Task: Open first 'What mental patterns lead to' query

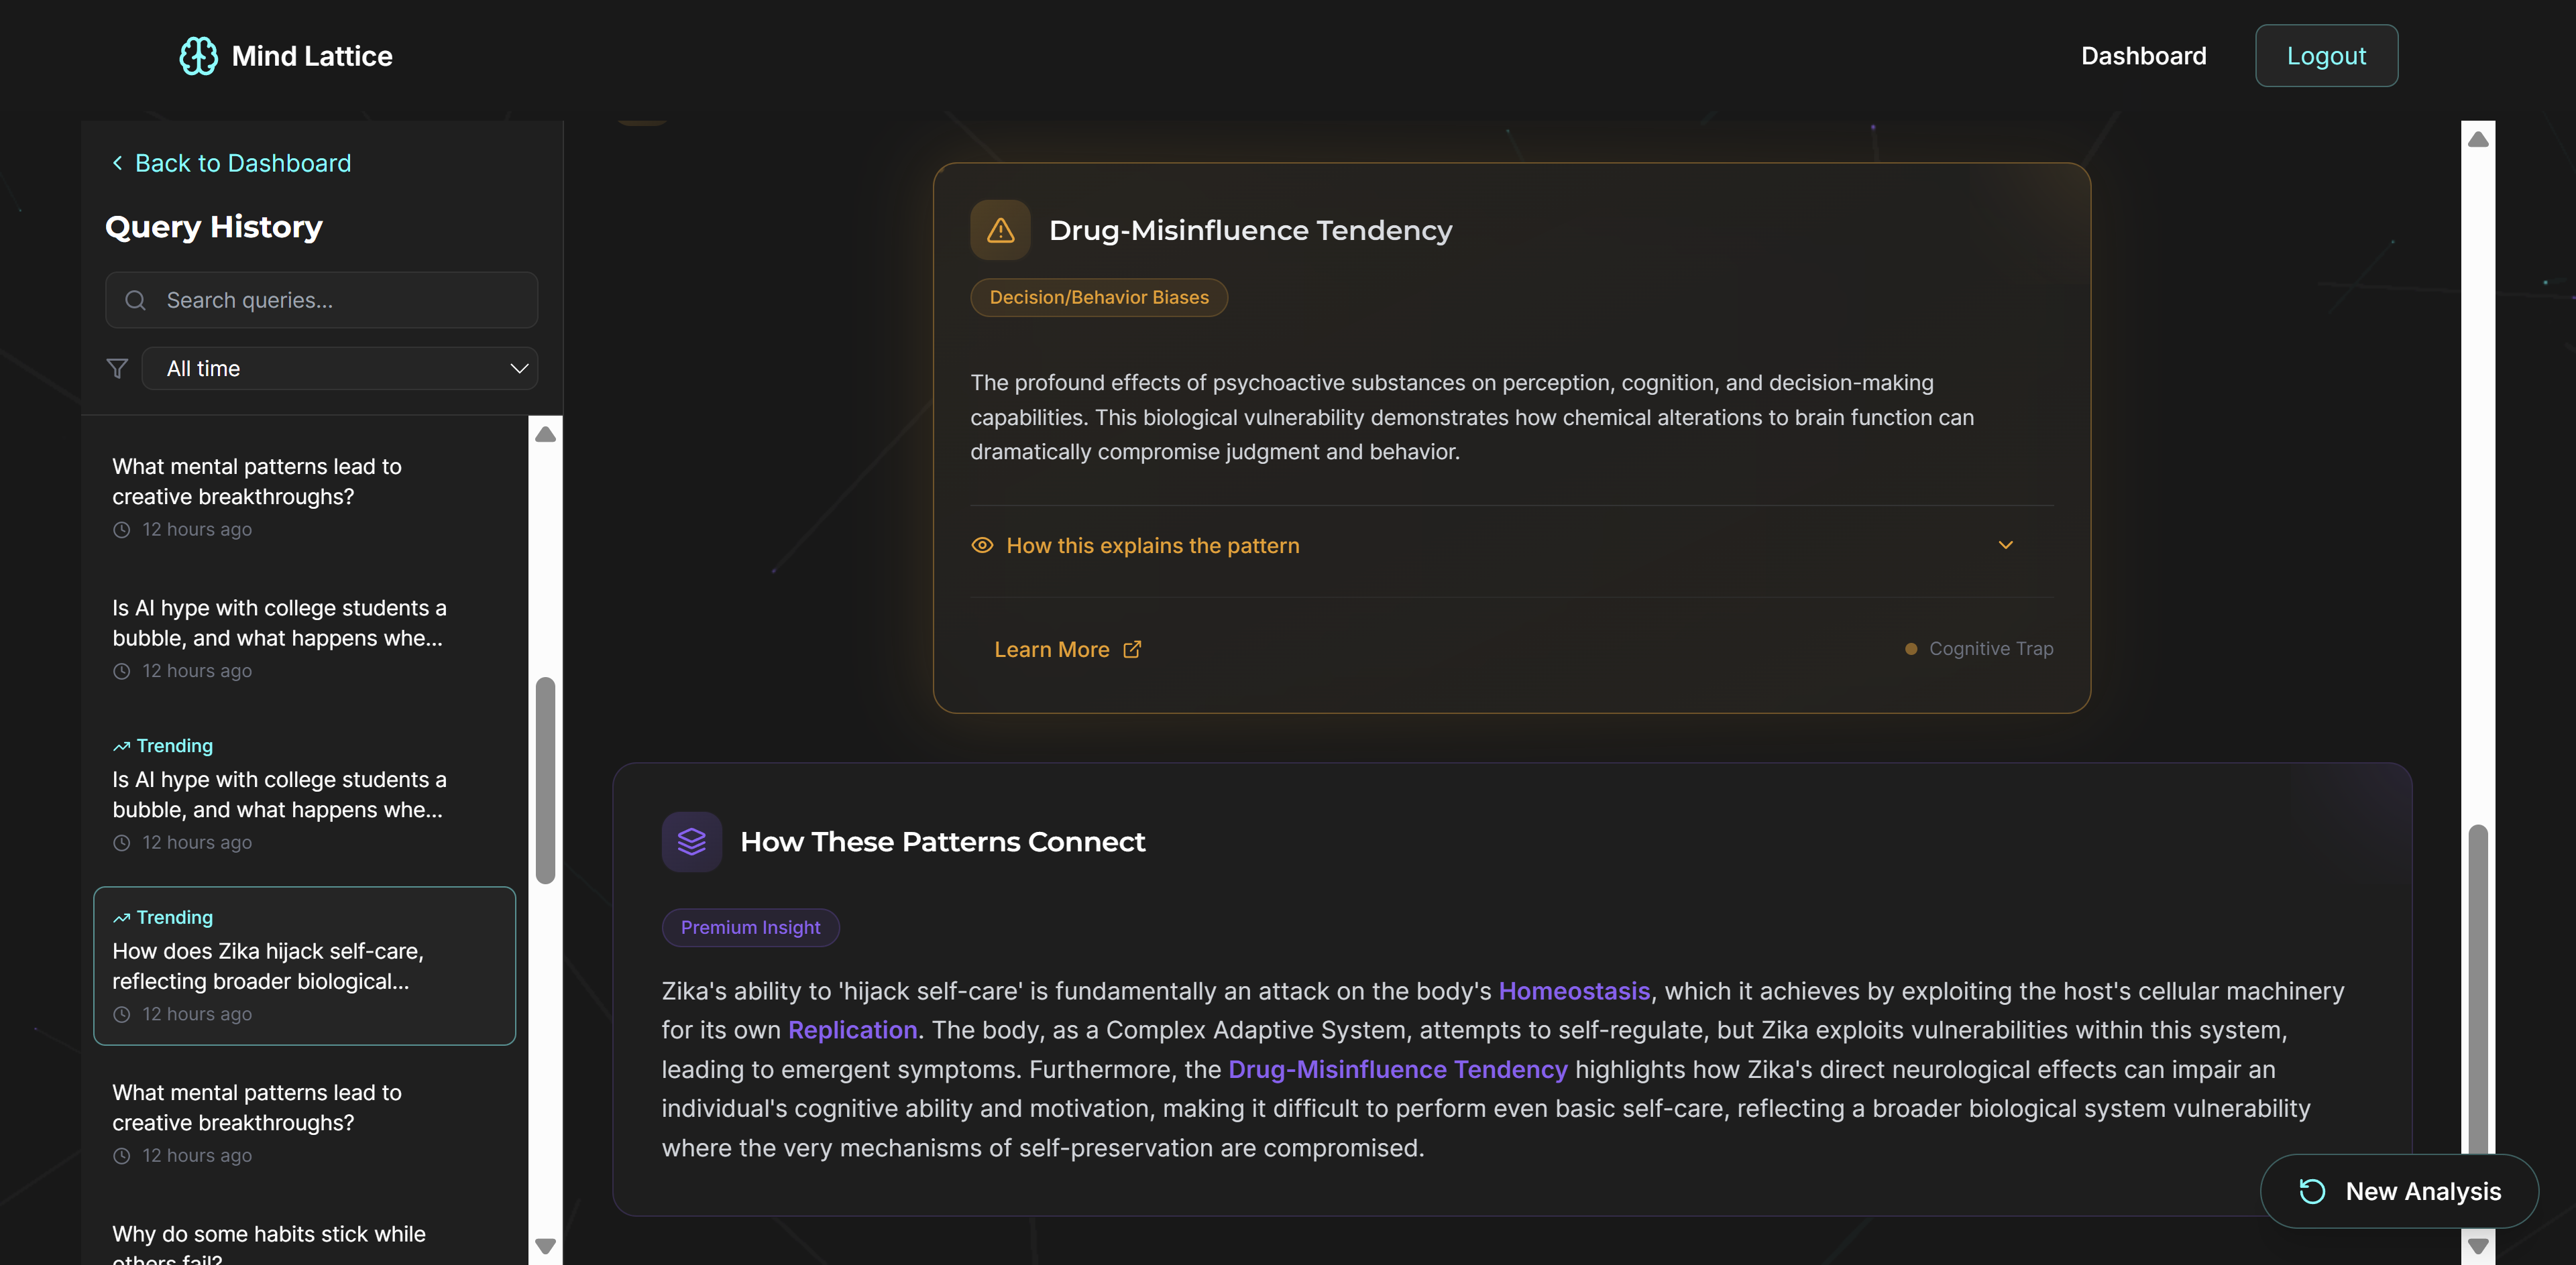Action: point(304,497)
